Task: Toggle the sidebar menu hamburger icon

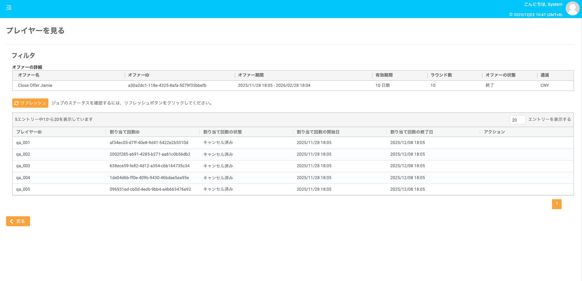Action: [x=9, y=7]
